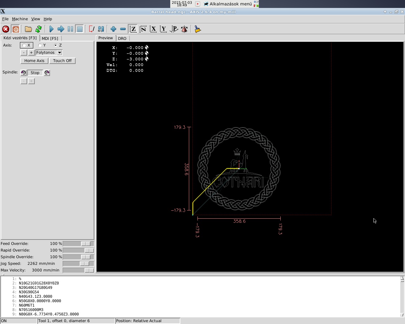Adjust the Rapid Override slider
The height and width of the screenshot is (324, 405).
[78, 250]
